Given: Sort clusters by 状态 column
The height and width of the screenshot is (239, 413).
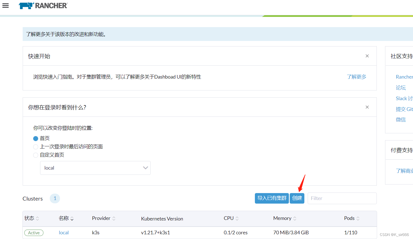Looking at the screenshot, I should (32, 219).
